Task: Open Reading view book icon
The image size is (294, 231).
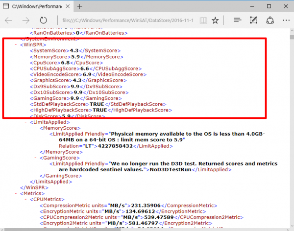Action: pyautogui.click(x=203, y=20)
